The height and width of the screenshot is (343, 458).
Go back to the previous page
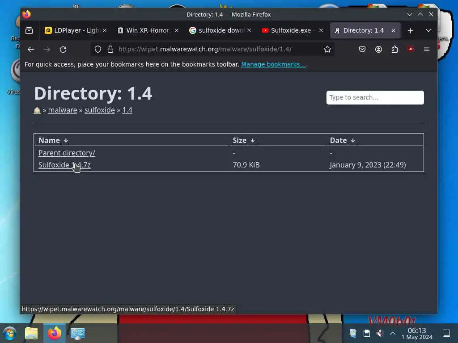pos(31,49)
